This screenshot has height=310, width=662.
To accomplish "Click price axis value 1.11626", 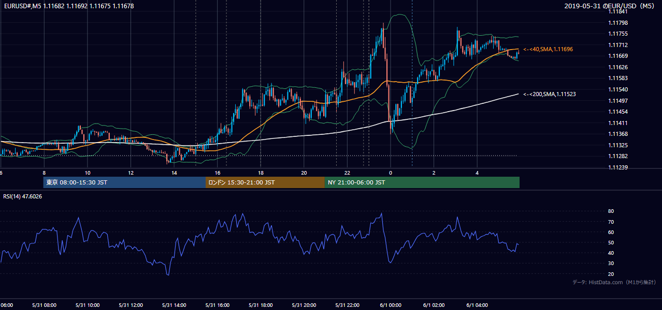I will click(618, 67).
